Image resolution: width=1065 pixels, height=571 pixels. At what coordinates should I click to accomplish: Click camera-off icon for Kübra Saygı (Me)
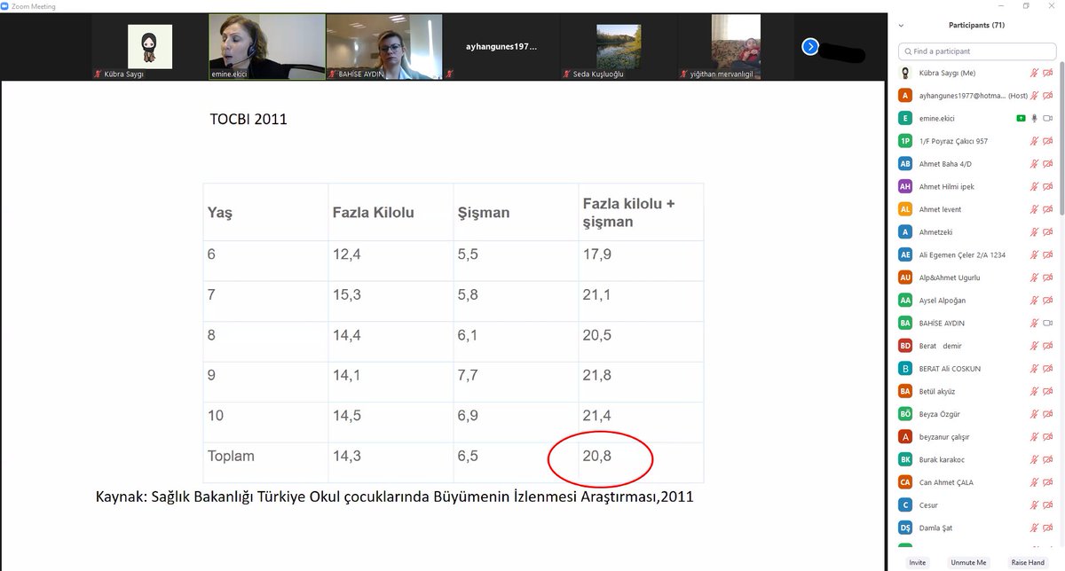(x=1048, y=73)
